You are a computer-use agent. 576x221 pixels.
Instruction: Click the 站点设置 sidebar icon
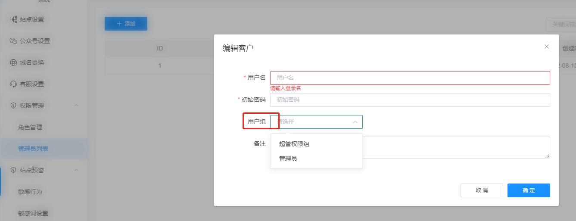[x=13, y=19]
